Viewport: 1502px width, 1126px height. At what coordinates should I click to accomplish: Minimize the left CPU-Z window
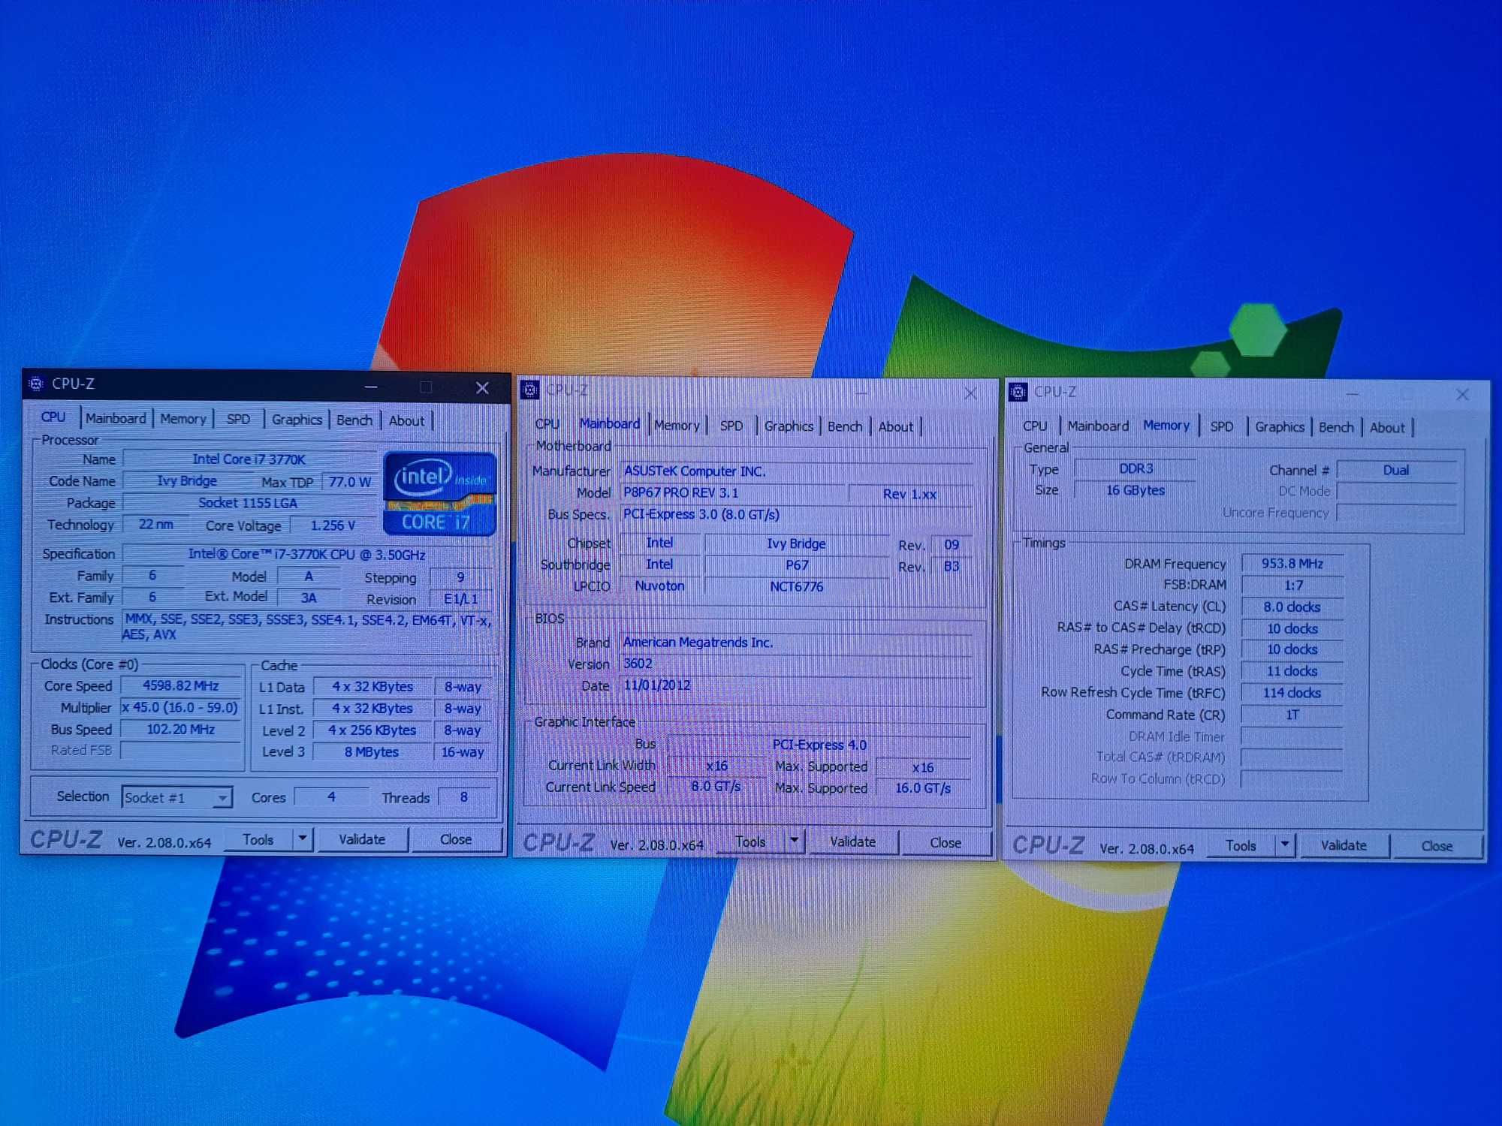click(371, 387)
